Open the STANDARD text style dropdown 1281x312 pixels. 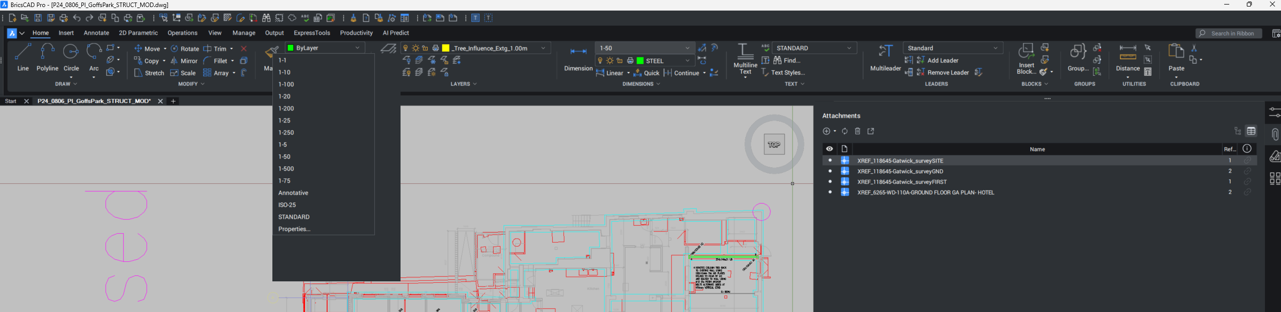tap(849, 48)
